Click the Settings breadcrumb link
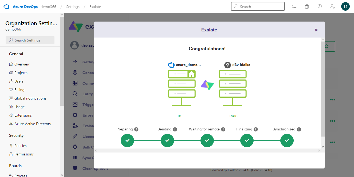The height and width of the screenshot is (177, 354). (73, 7)
